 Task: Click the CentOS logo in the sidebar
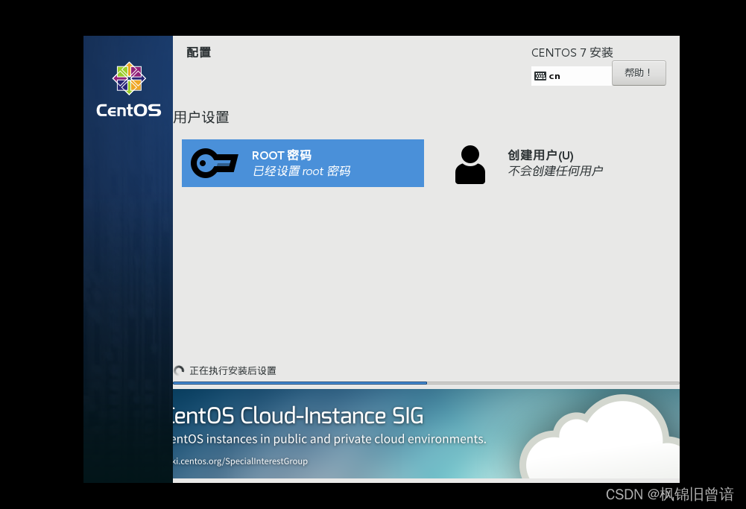(x=128, y=78)
